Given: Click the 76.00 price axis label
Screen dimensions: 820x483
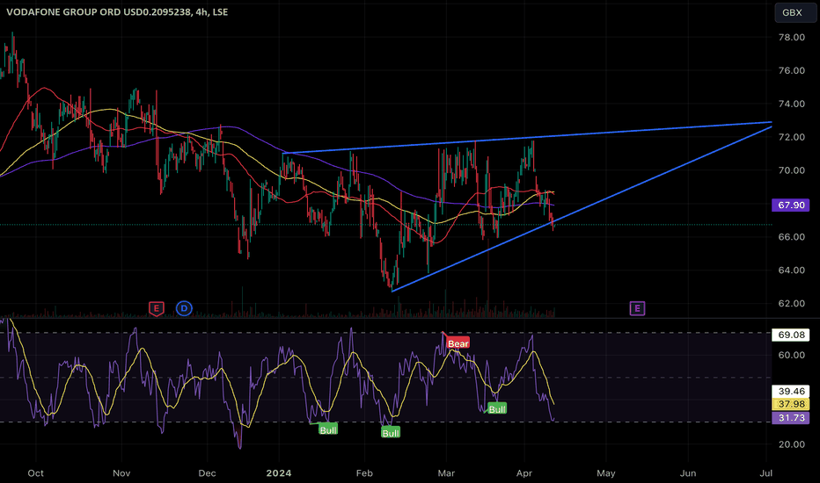Looking at the screenshot, I should point(792,70).
